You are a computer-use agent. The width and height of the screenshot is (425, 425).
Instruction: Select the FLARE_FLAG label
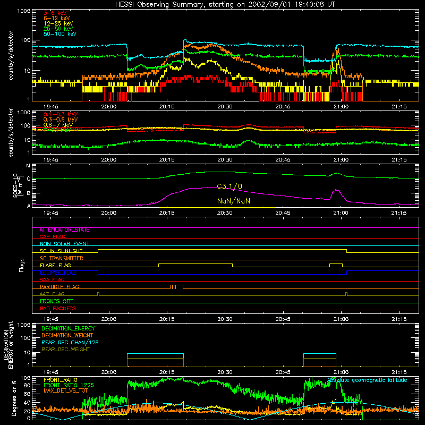coord(55,265)
